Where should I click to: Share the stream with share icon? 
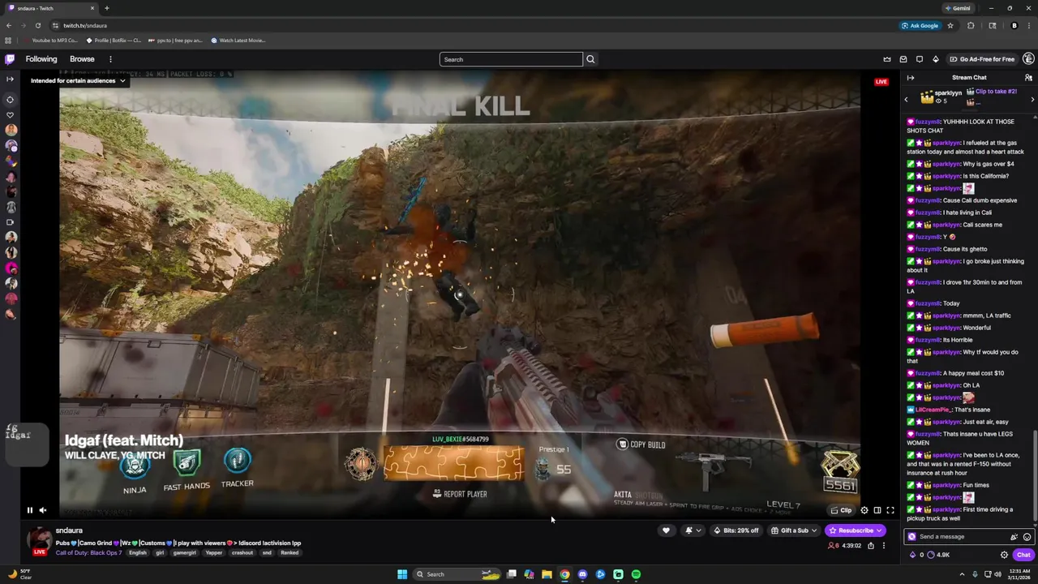click(x=871, y=546)
